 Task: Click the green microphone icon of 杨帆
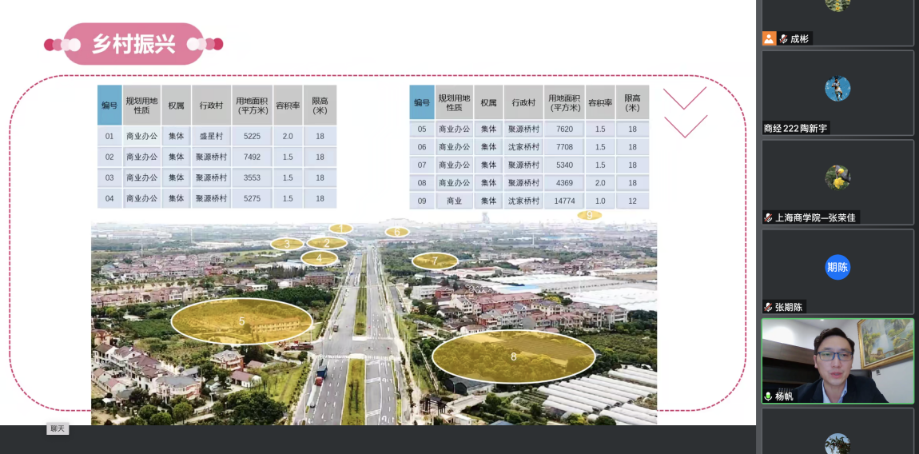(768, 396)
